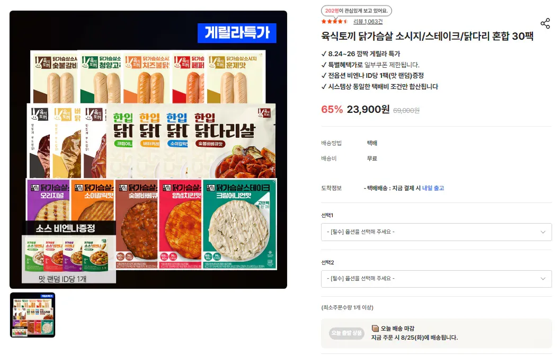This screenshot has width=560, height=355.
Task: Click the 202명이 관심있게 보고 있어요 bubble
Action: point(356,11)
